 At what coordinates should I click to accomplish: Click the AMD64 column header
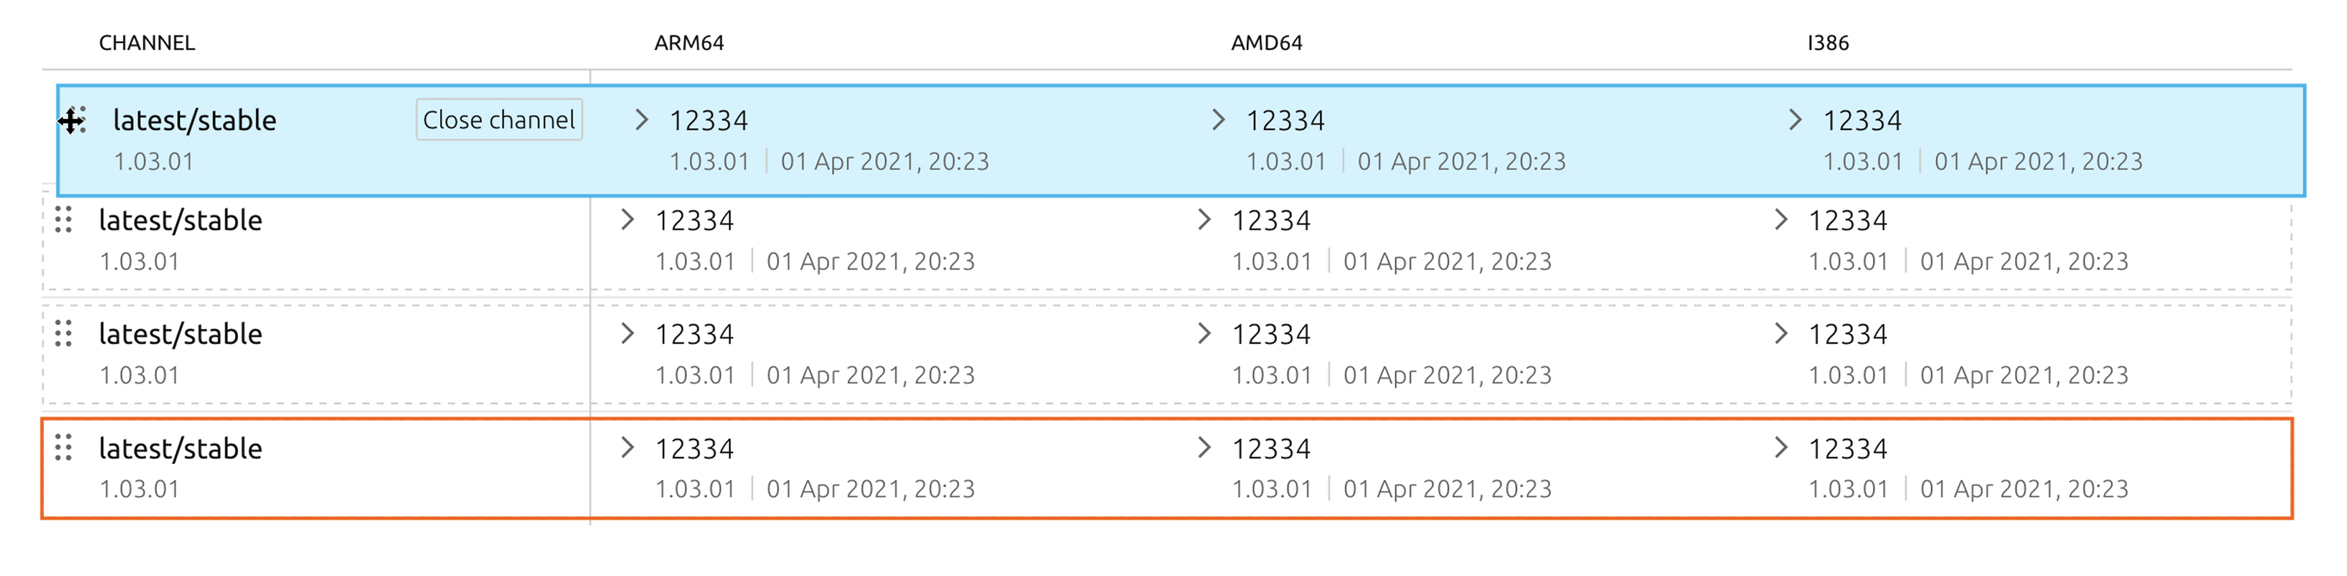[x=1266, y=43]
